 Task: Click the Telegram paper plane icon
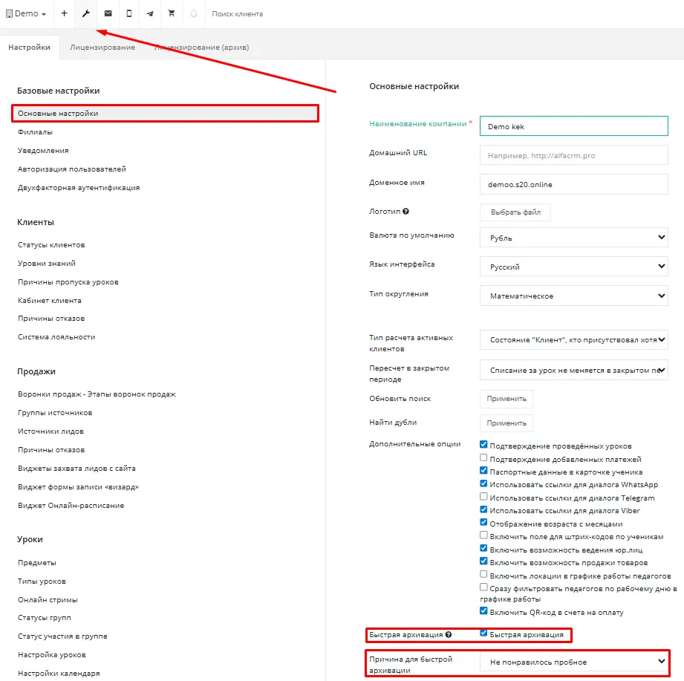click(149, 13)
